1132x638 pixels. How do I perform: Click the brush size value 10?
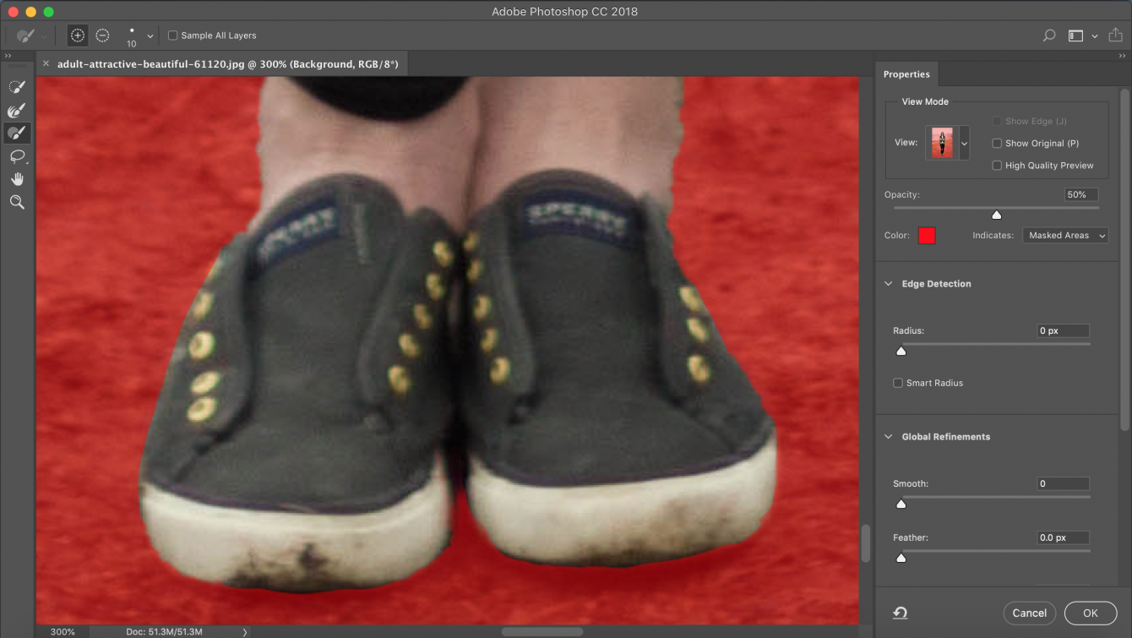point(132,43)
